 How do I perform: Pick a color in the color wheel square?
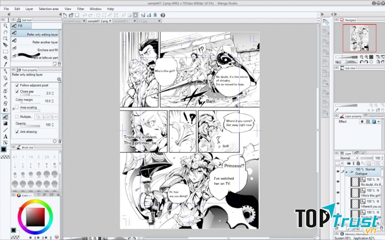coord(35,217)
